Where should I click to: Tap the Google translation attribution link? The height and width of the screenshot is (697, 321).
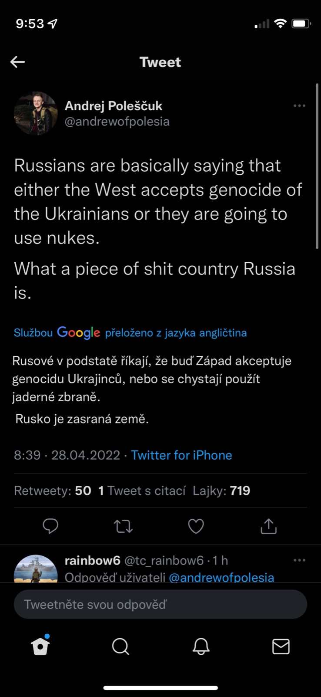click(x=130, y=333)
